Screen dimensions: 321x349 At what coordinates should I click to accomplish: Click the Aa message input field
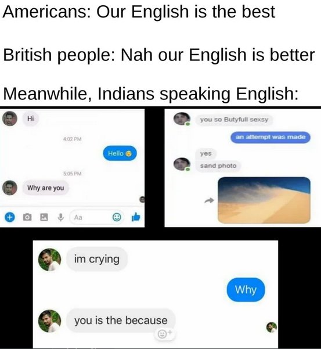pos(96,217)
